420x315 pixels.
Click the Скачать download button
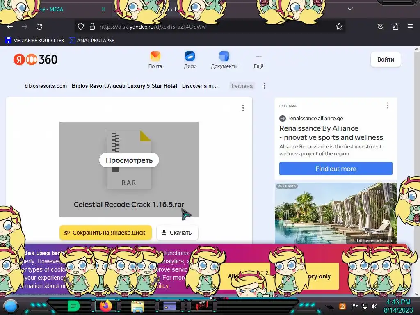[177, 233]
